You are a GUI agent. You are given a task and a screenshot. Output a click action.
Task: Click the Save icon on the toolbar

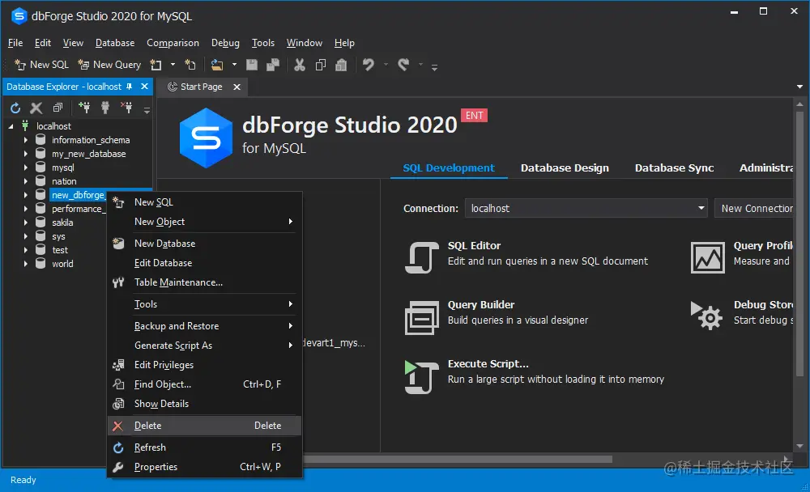251,64
